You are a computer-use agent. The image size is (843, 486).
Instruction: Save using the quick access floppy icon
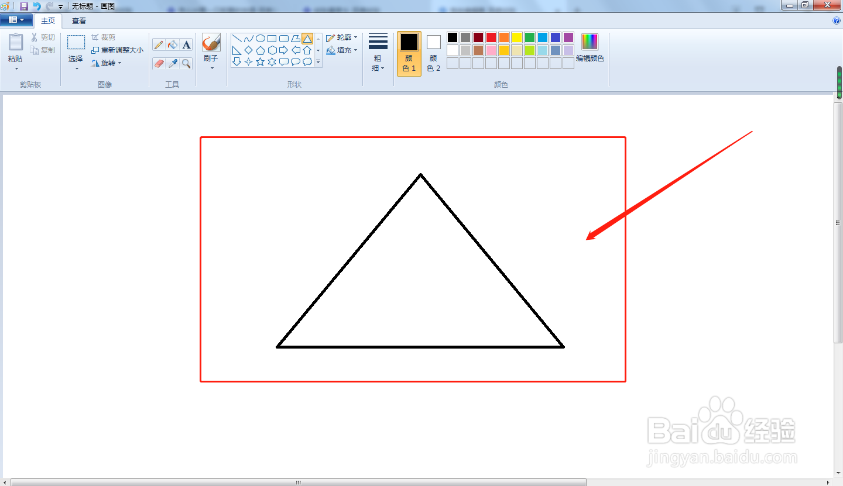click(24, 6)
